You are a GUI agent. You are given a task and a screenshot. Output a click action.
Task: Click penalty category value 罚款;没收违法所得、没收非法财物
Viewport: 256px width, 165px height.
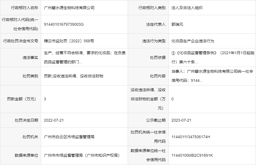(x=74, y=76)
